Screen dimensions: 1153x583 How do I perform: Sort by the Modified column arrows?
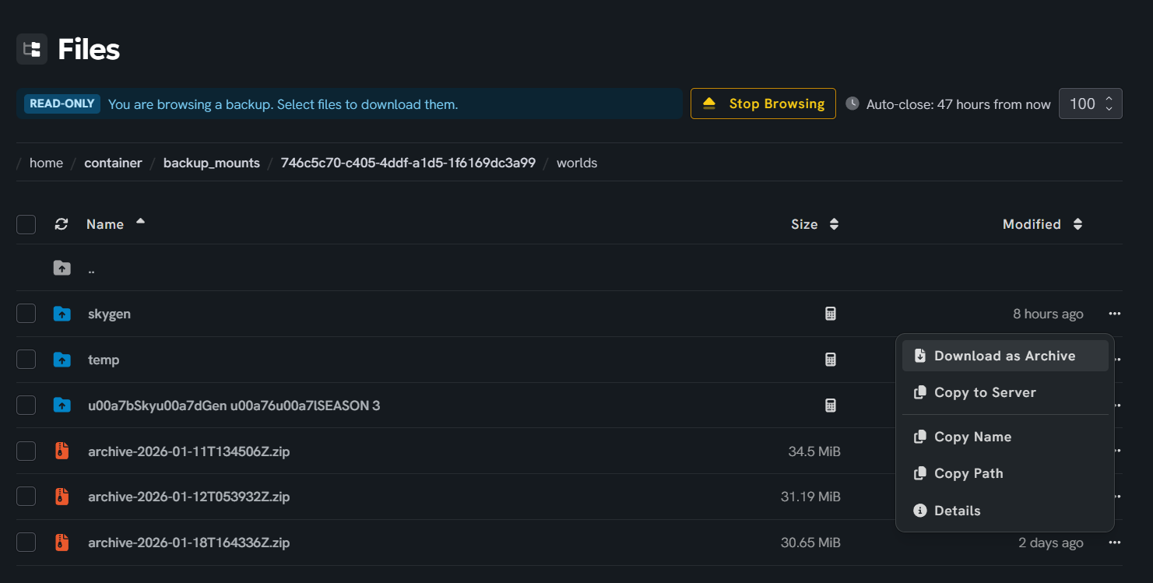pyautogui.click(x=1077, y=224)
